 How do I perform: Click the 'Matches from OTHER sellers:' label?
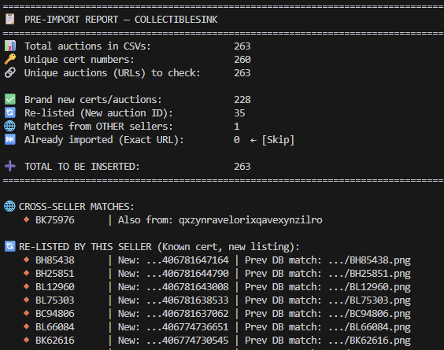pyautogui.click(x=98, y=126)
